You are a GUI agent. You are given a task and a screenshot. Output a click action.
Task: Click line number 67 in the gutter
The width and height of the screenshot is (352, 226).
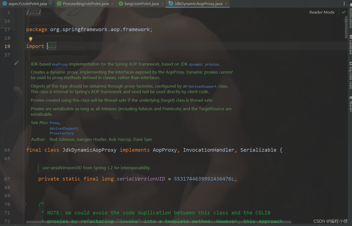[x=7, y=179]
